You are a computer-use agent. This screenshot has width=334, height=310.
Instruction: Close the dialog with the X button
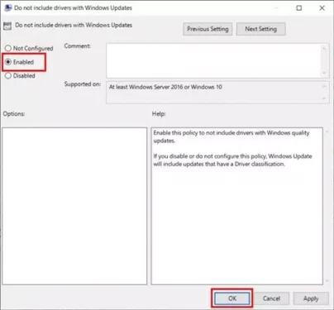[322, 8]
